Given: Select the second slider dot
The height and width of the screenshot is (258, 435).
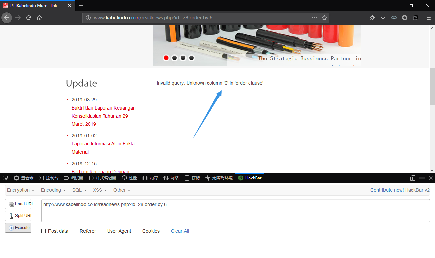Looking at the screenshot, I should click(x=174, y=58).
